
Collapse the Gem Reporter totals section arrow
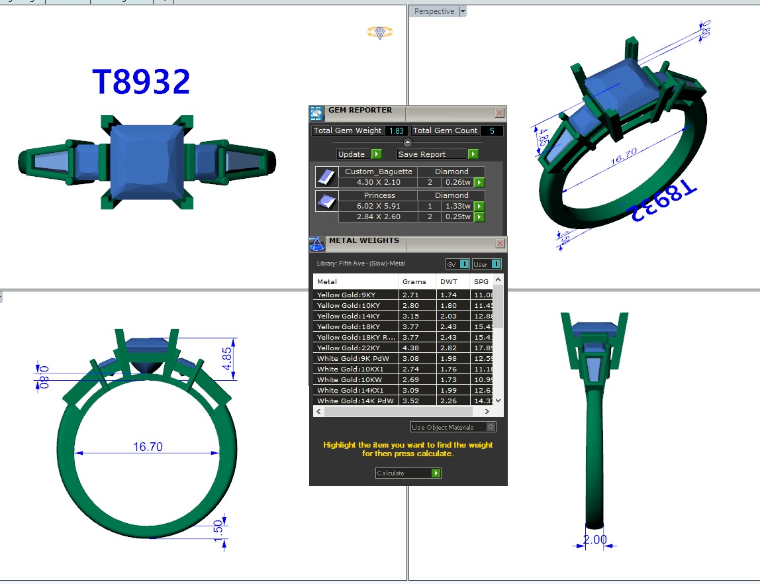pos(408,142)
